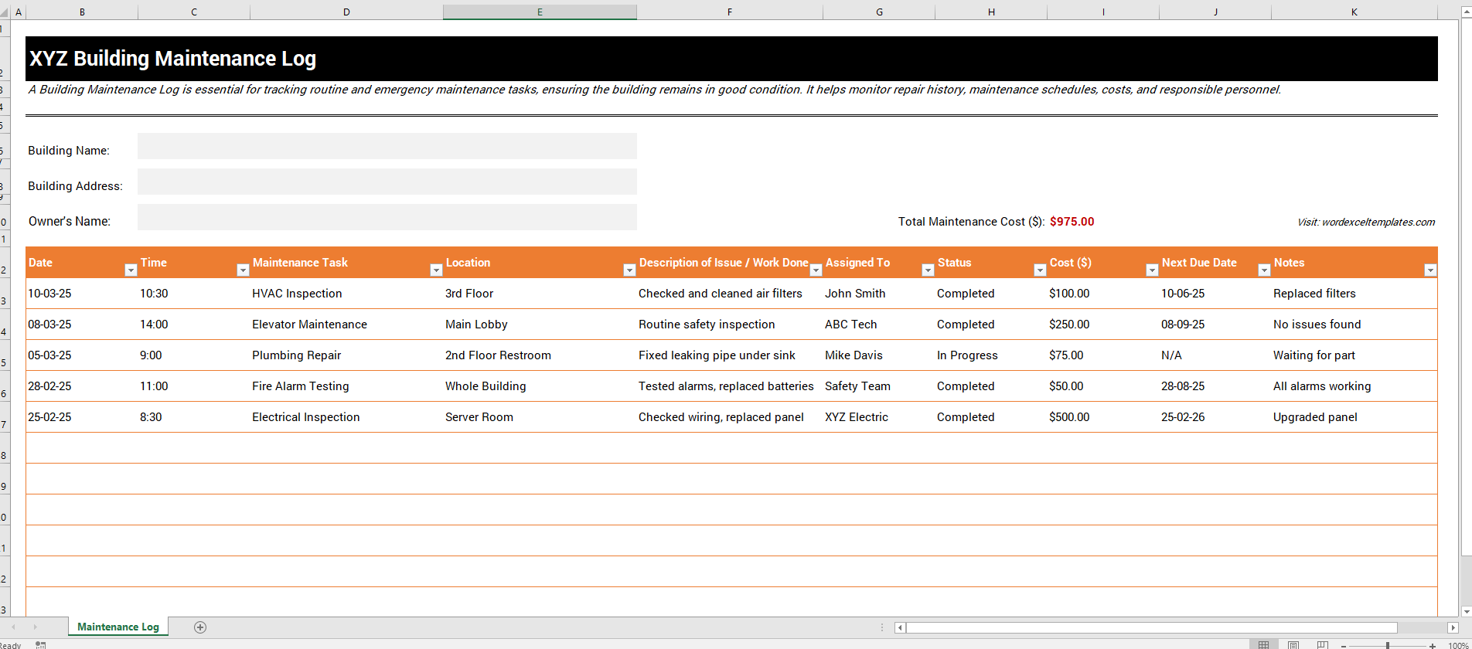Open the Status column filter dropdown
Image resolution: width=1472 pixels, height=649 pixels.
[1040, 270]
